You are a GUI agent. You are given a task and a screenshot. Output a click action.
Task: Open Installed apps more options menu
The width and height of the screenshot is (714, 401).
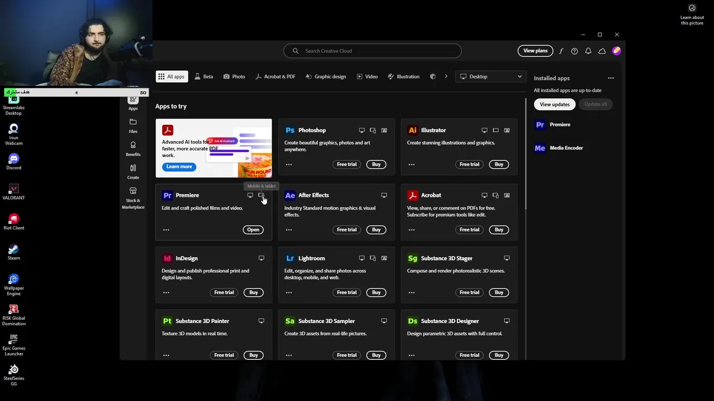(x=611, y=79)
